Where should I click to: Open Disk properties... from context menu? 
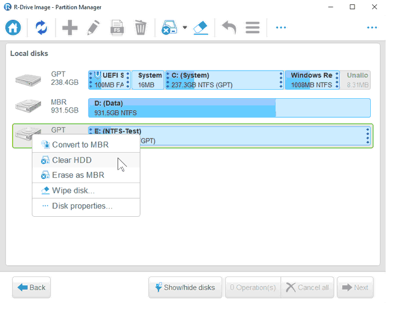click(x=86, y=206)
